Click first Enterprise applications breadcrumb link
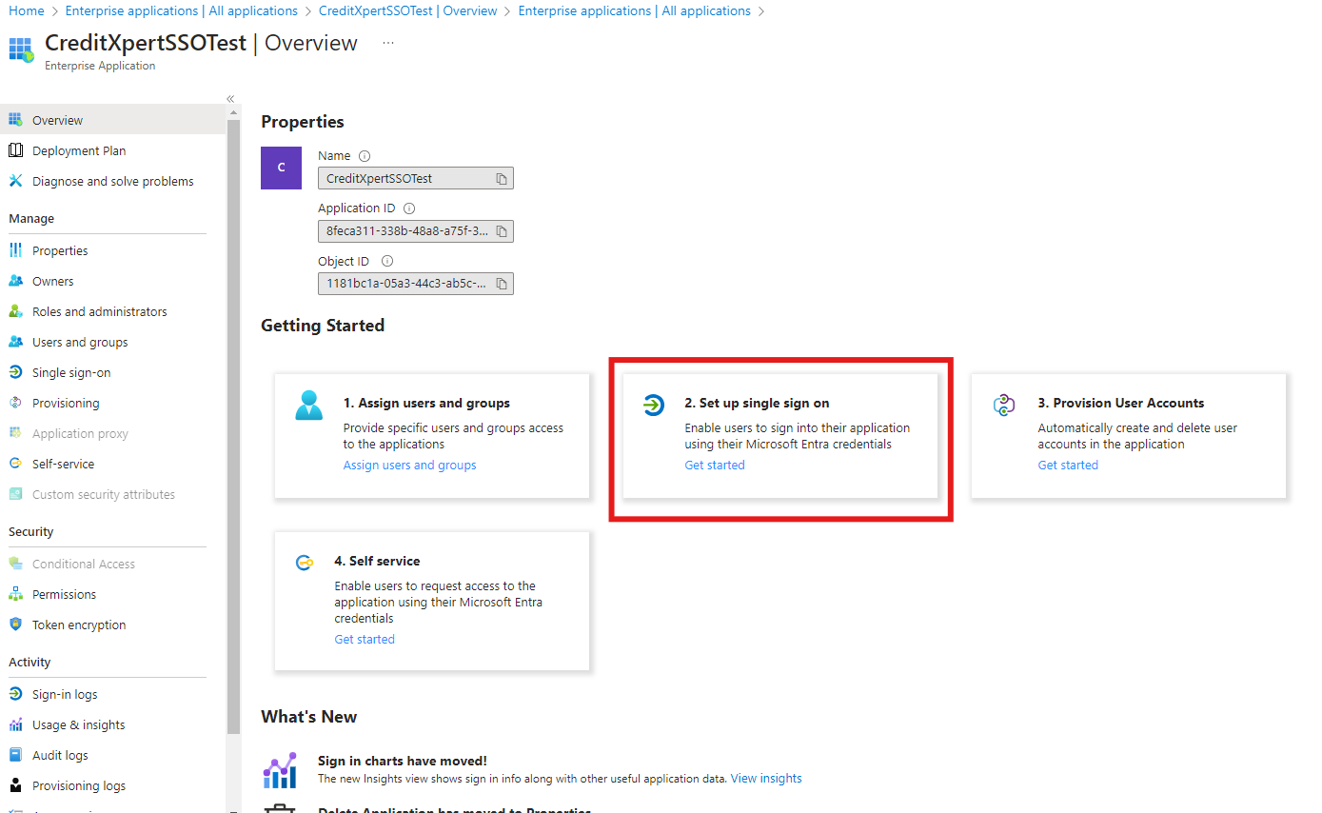This screenshot has height=813, width=1322. point(181,10)
